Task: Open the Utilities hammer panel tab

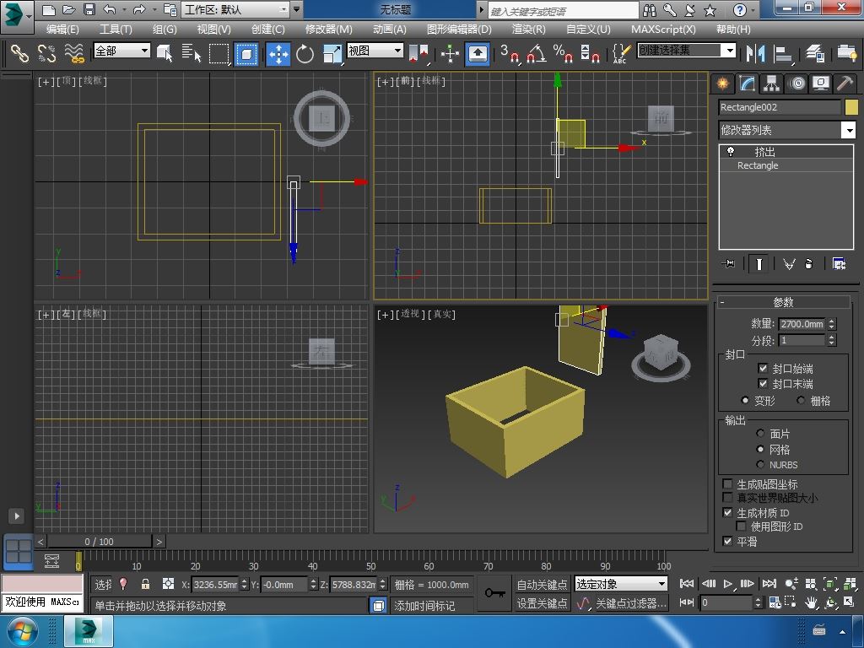Action: 845,84
